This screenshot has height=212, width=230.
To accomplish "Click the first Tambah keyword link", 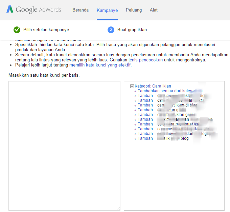I will click(144, 96).
